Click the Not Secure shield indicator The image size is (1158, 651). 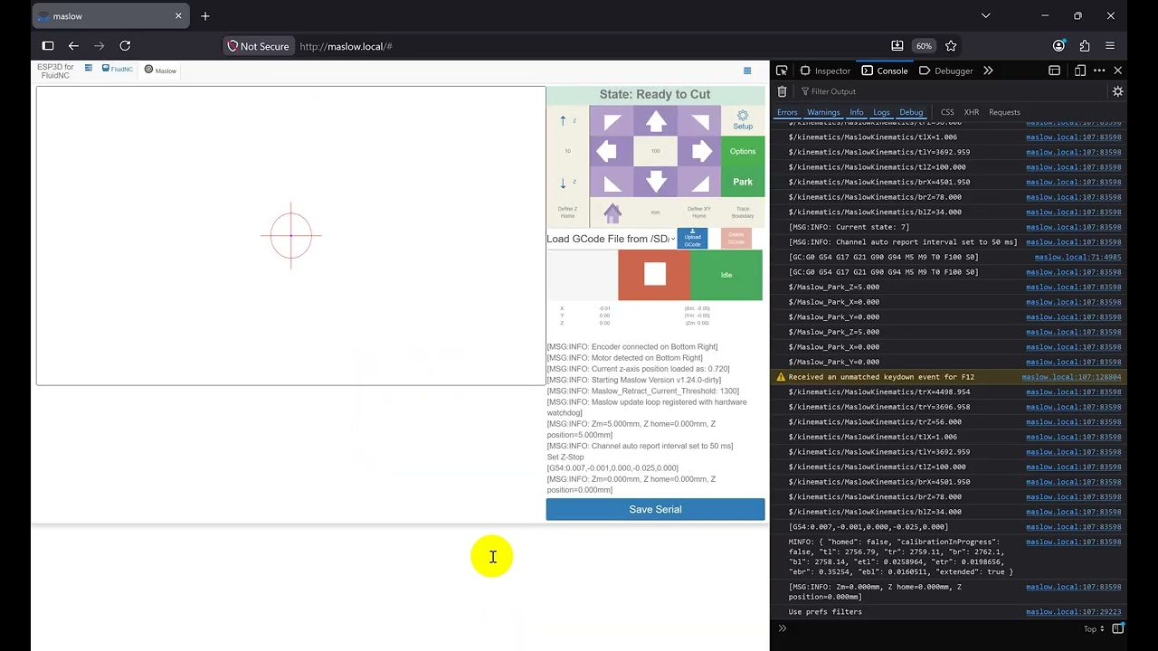[x=258, y=46]
